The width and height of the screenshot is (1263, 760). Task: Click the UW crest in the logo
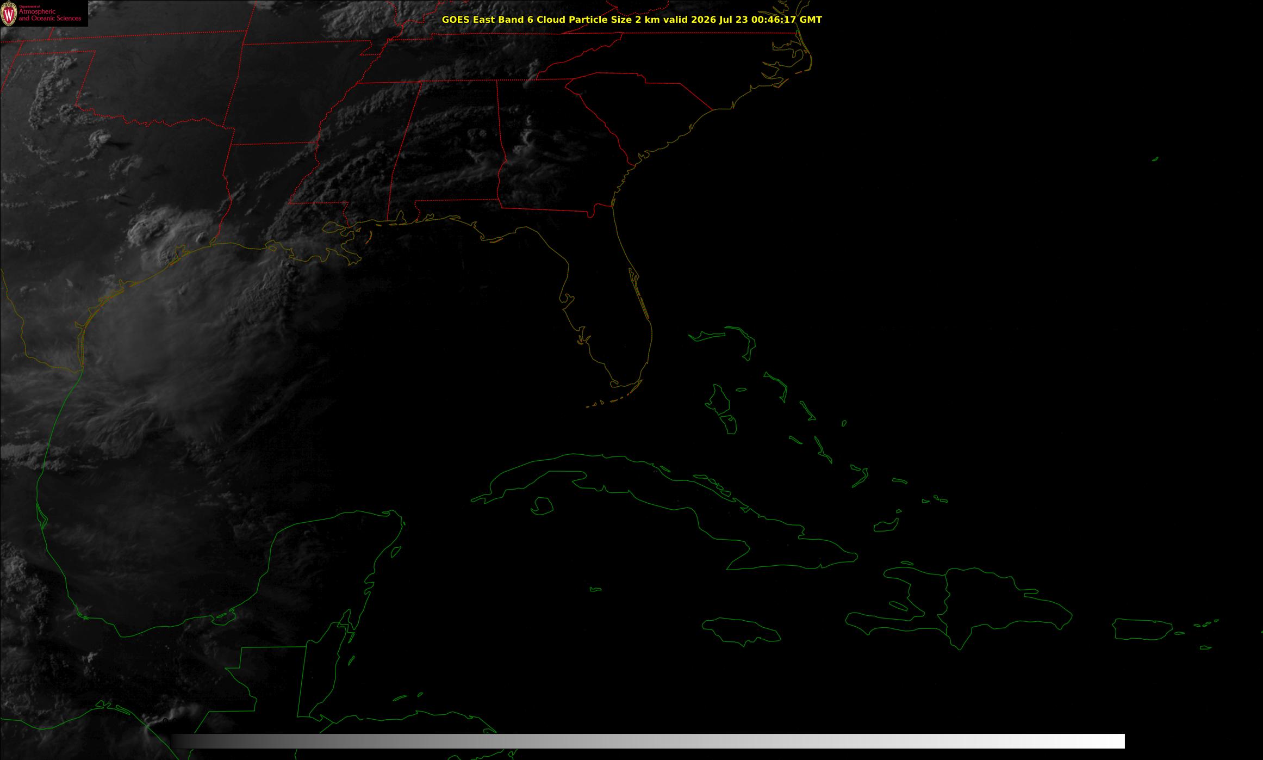tap(9, 14)
